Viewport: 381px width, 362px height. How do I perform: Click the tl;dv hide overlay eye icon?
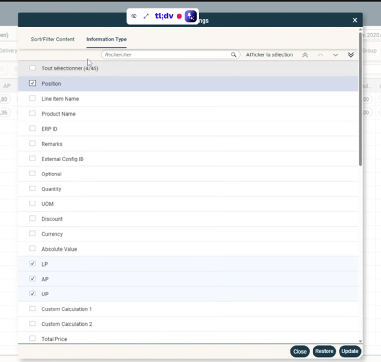[134, 16]
